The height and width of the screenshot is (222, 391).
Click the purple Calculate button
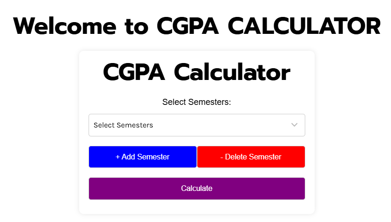[197, 189]
